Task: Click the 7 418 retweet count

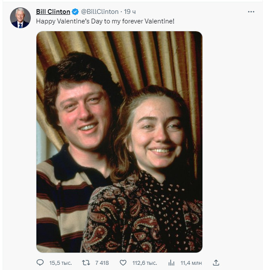Action: click(101, 263)
